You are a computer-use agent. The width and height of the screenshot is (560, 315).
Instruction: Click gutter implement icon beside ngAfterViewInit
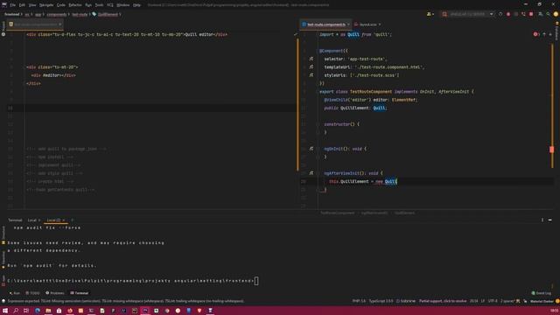pyautogui.click(x=311, y=173)
